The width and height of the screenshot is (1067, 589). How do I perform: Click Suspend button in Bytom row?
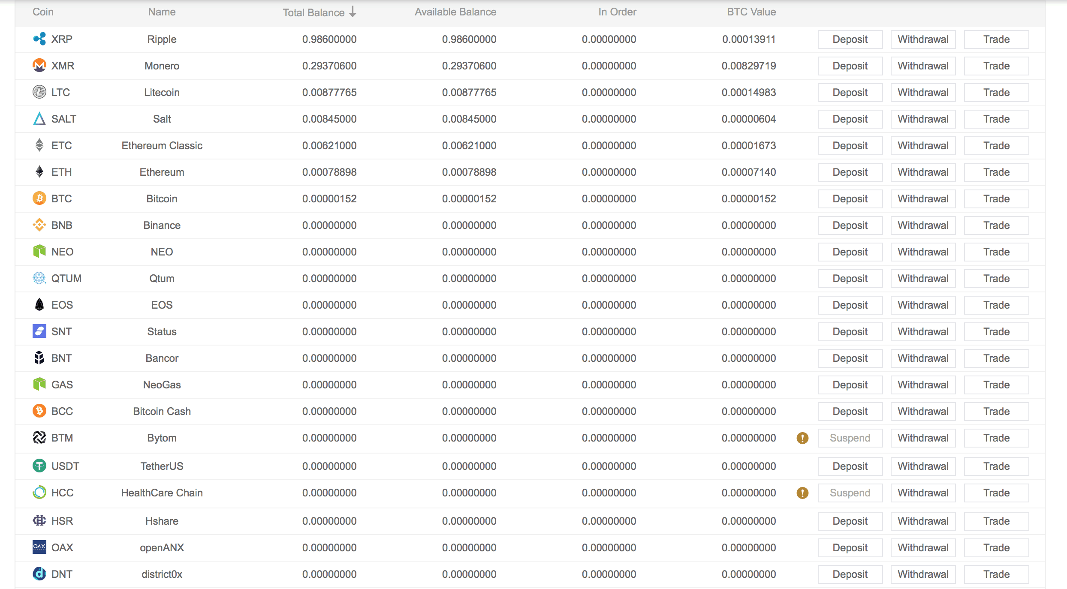850,438
